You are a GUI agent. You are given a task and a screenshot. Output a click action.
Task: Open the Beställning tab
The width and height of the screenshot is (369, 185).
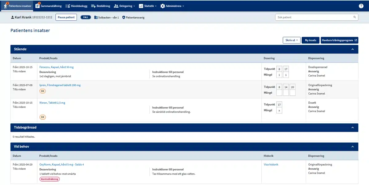click(100, 6)
